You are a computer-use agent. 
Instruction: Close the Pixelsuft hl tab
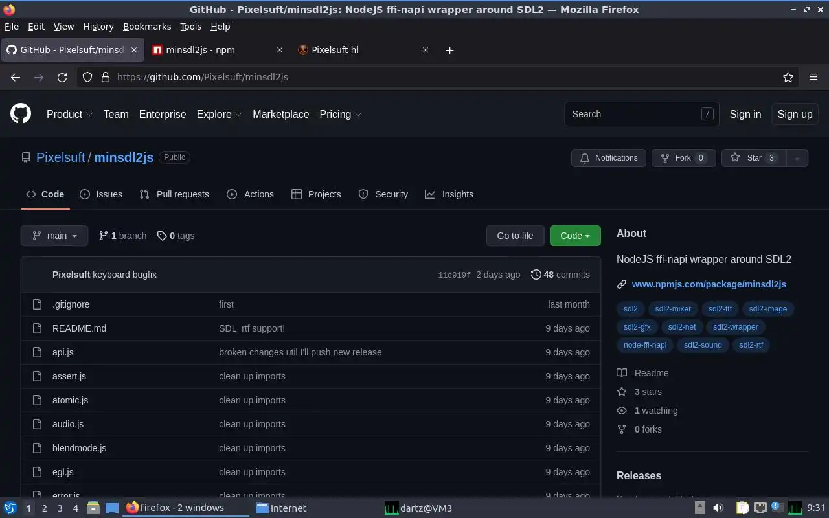426,50
